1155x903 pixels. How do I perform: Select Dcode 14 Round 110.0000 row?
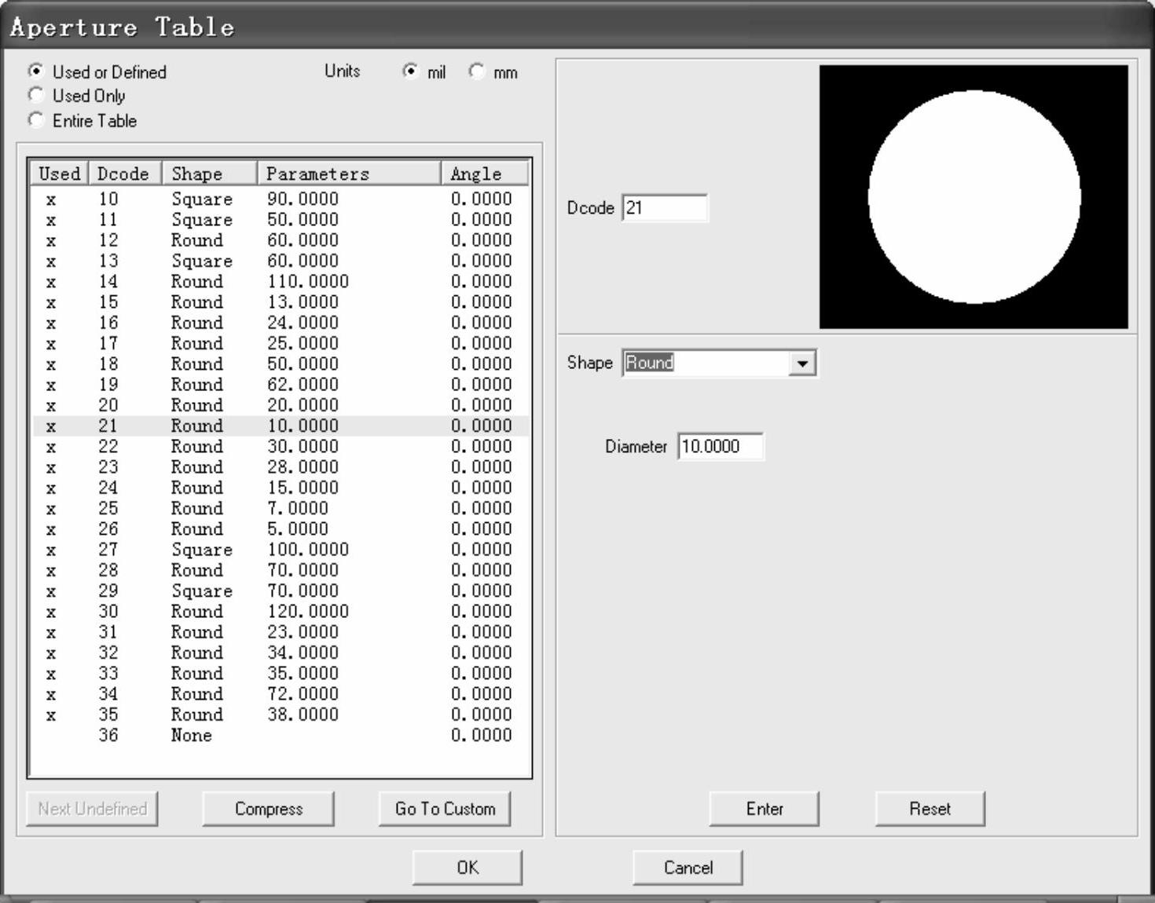pyautogui.click(x=280, y=282)
